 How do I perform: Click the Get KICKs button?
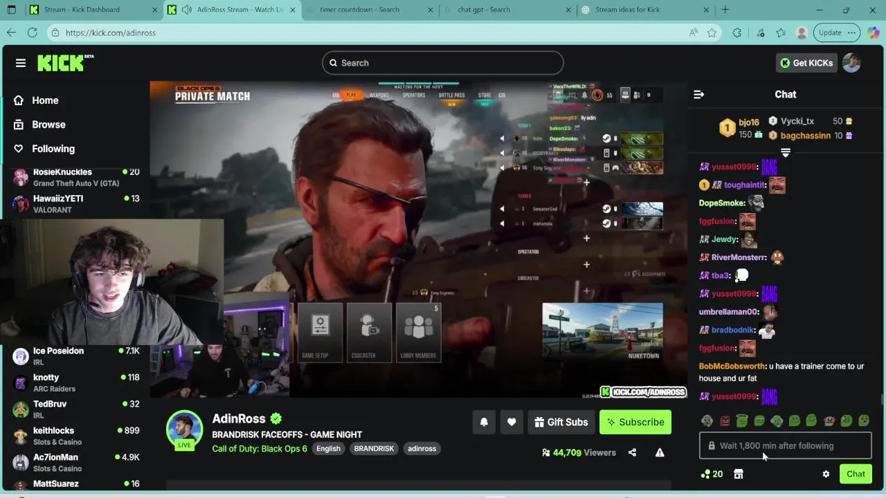click(x=806, y=63)
